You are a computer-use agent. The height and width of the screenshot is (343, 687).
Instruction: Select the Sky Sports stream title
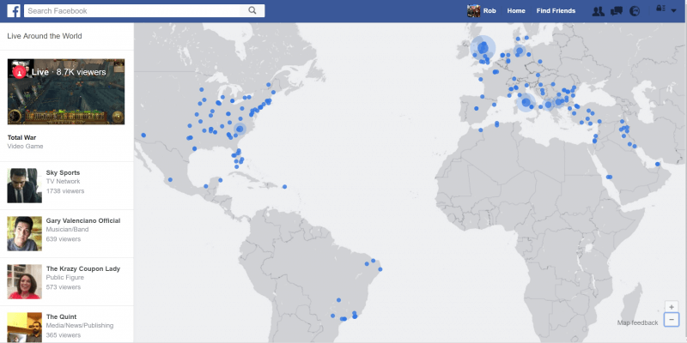(x=63, y=173)
